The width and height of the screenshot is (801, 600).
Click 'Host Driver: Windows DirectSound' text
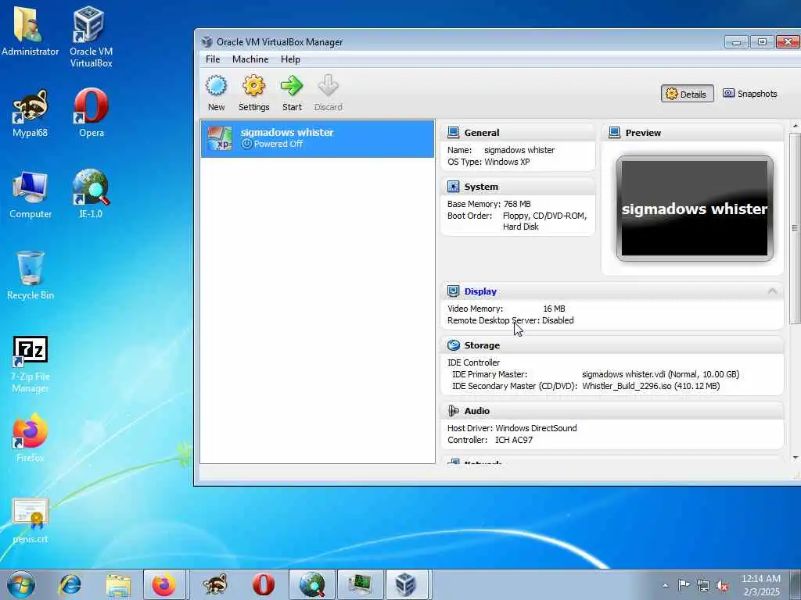click(x=512, y=427)
